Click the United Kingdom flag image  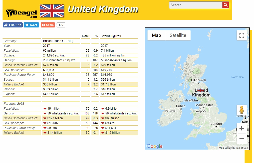pos(52,11)
